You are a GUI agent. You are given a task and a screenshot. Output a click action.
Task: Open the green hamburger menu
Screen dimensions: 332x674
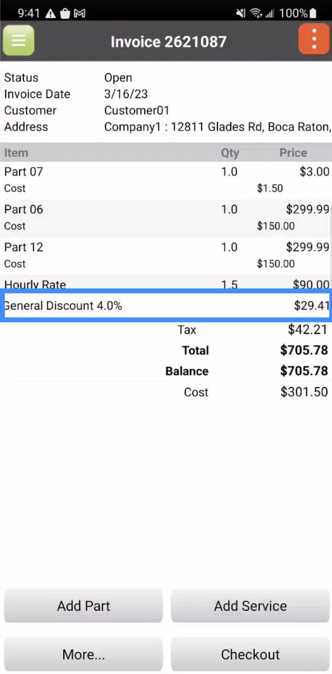19,40
